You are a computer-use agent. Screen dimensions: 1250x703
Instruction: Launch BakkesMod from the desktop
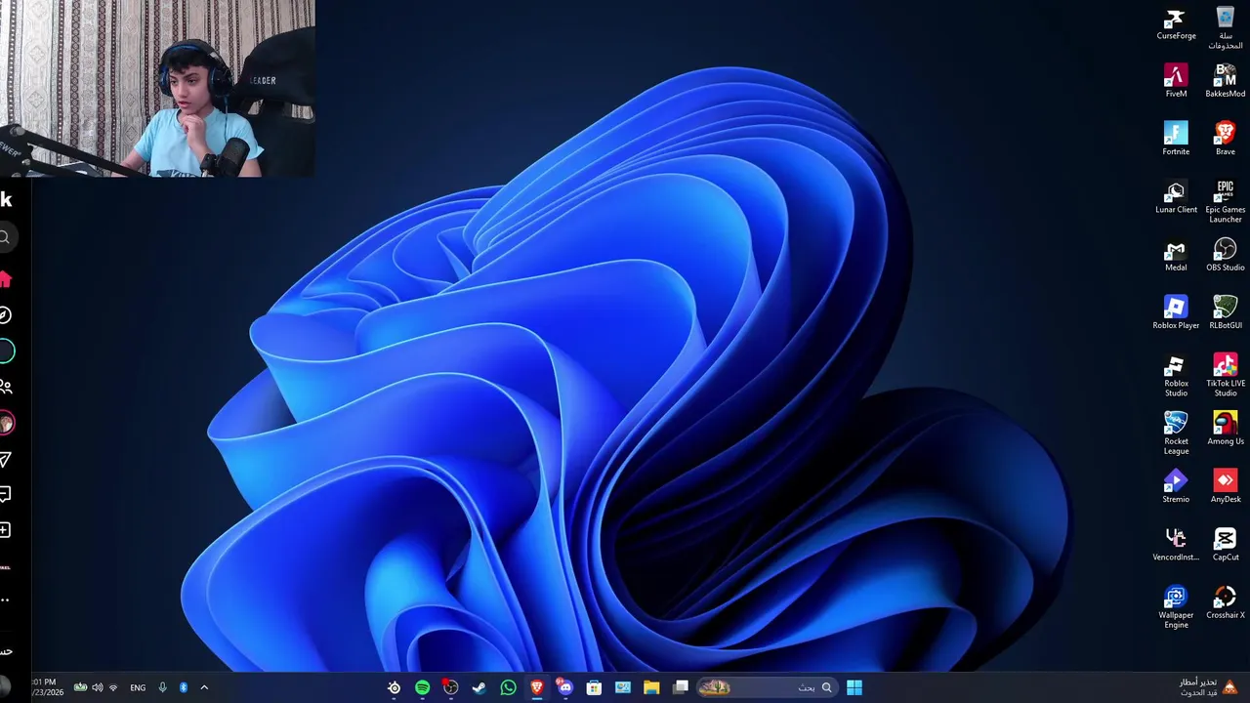(1225, 81)
